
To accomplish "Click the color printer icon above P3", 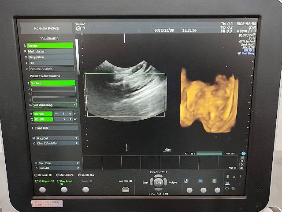I will pos(214,181).
